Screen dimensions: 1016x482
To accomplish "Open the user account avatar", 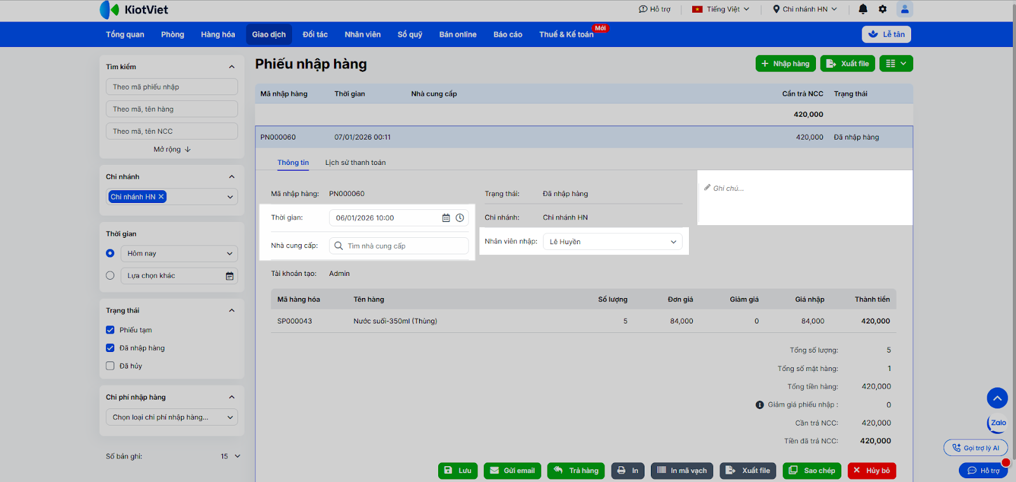I will (905, 9).
